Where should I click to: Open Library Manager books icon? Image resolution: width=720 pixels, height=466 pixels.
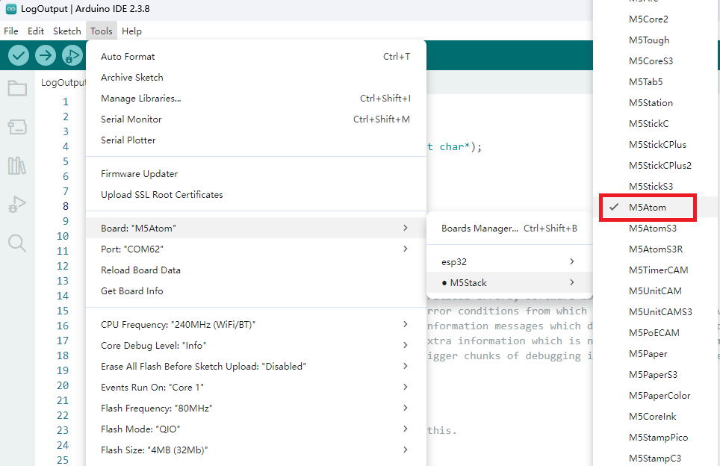point(17,166)
